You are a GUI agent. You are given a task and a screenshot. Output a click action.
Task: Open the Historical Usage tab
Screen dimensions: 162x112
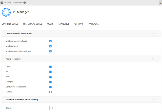(33, 24)
